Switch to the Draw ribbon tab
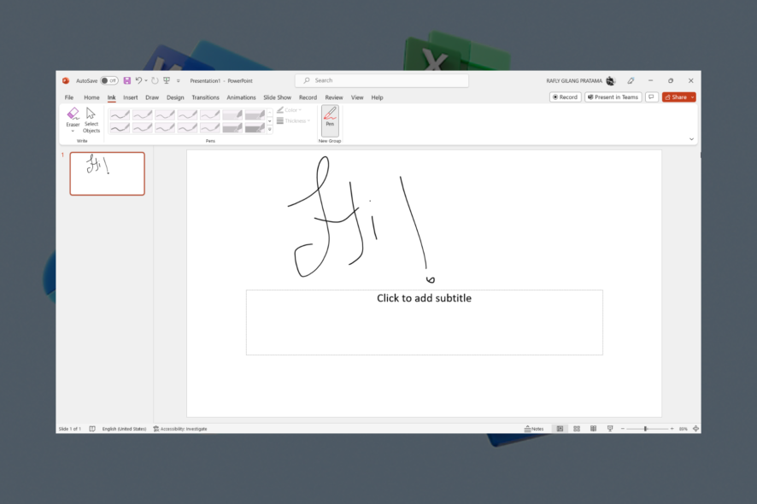This screenshot has width=757, height=504. pyautogui.click(x=152, y=97)
